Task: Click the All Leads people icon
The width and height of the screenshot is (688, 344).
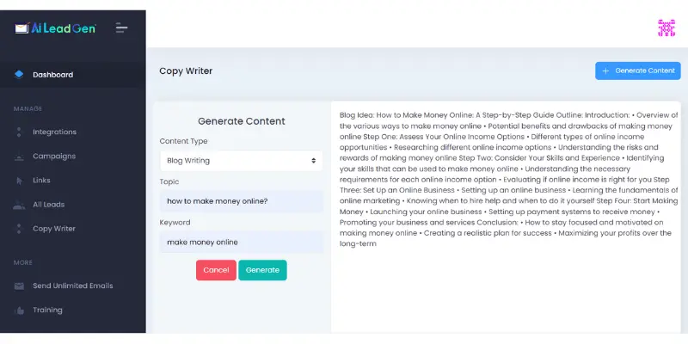Action: 19,205
